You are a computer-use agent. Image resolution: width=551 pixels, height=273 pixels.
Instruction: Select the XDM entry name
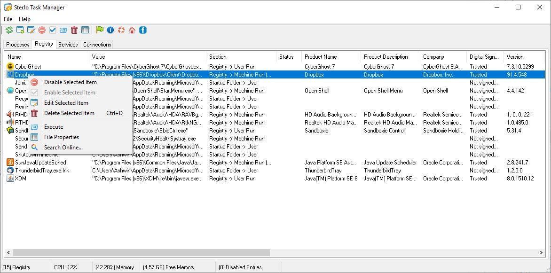click(x=21, y=179)
